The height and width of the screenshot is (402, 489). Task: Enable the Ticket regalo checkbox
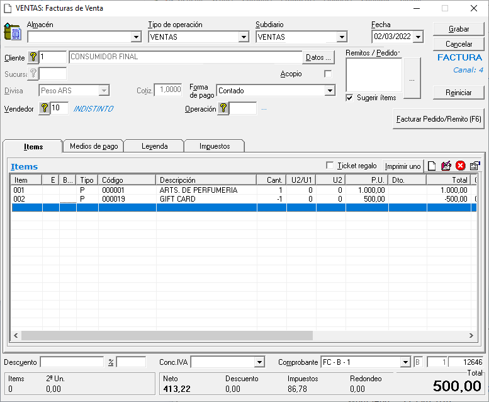330,166
